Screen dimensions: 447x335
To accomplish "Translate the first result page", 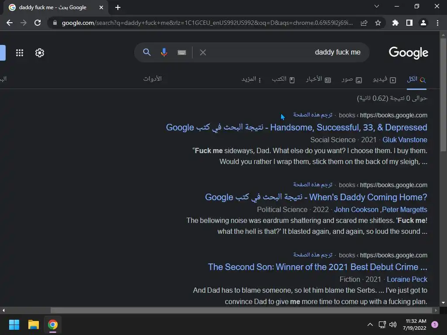I will (313, 115).
